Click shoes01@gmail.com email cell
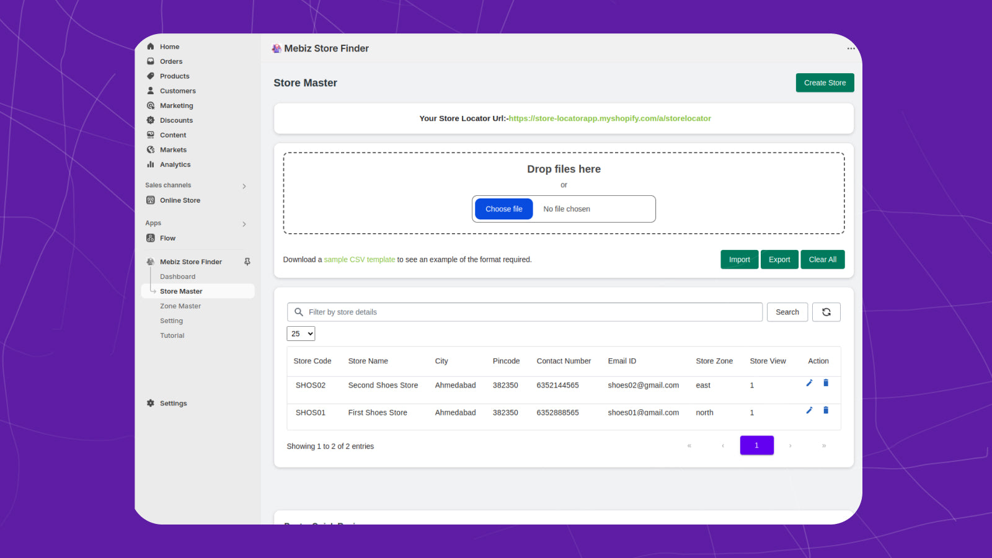 pos(644,412)
